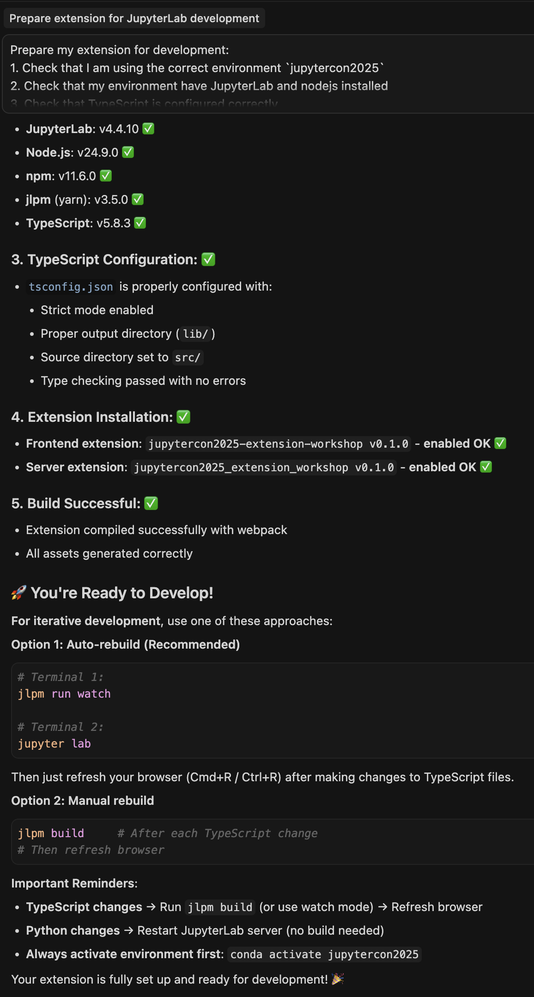Click the checkmark after Server extension enabled OK
The width and height of the screenshot is (534, 997).
[487, 467]
